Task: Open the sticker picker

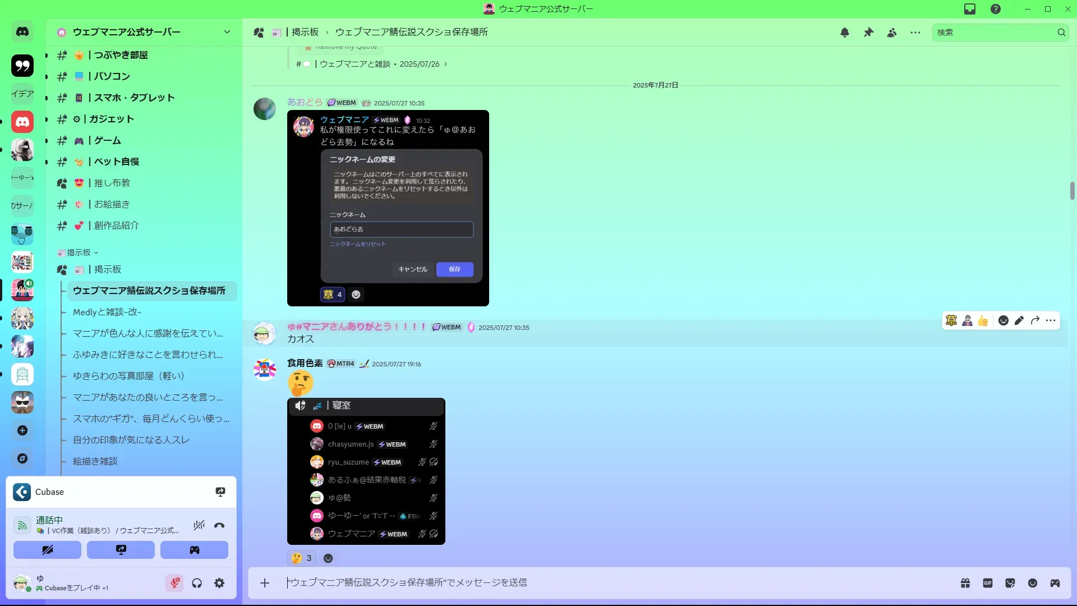Action: click(1010, 583)
